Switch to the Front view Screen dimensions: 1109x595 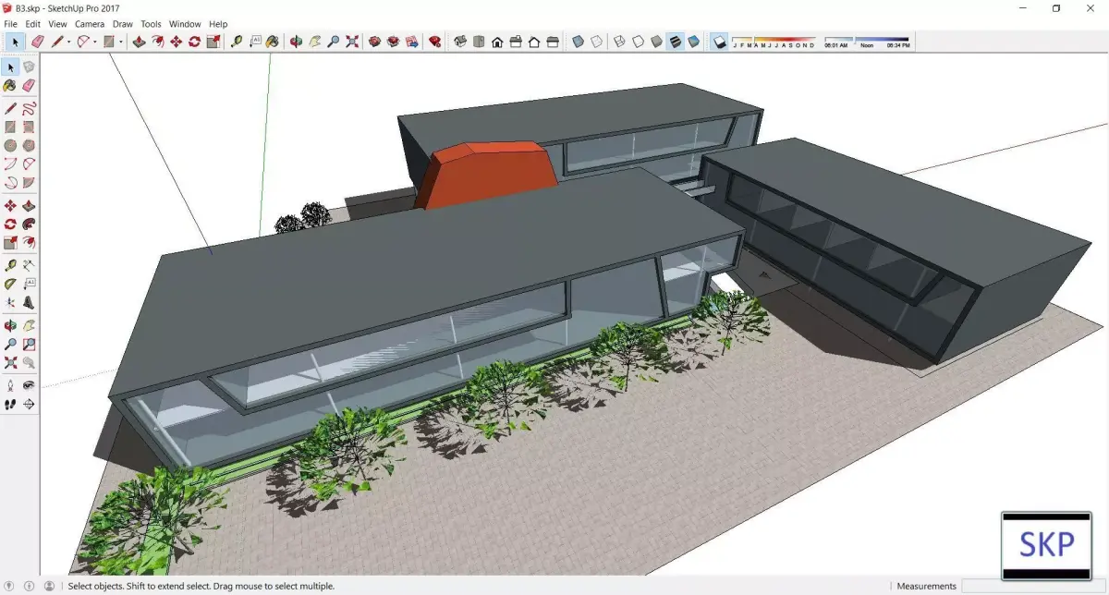(x=497, y=42)
